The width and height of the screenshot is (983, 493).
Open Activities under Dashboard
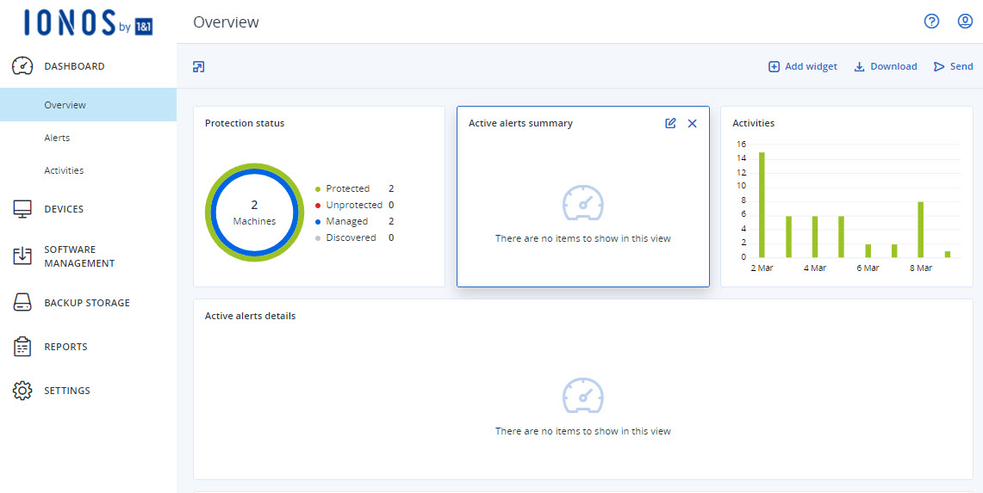pos(64,170)
